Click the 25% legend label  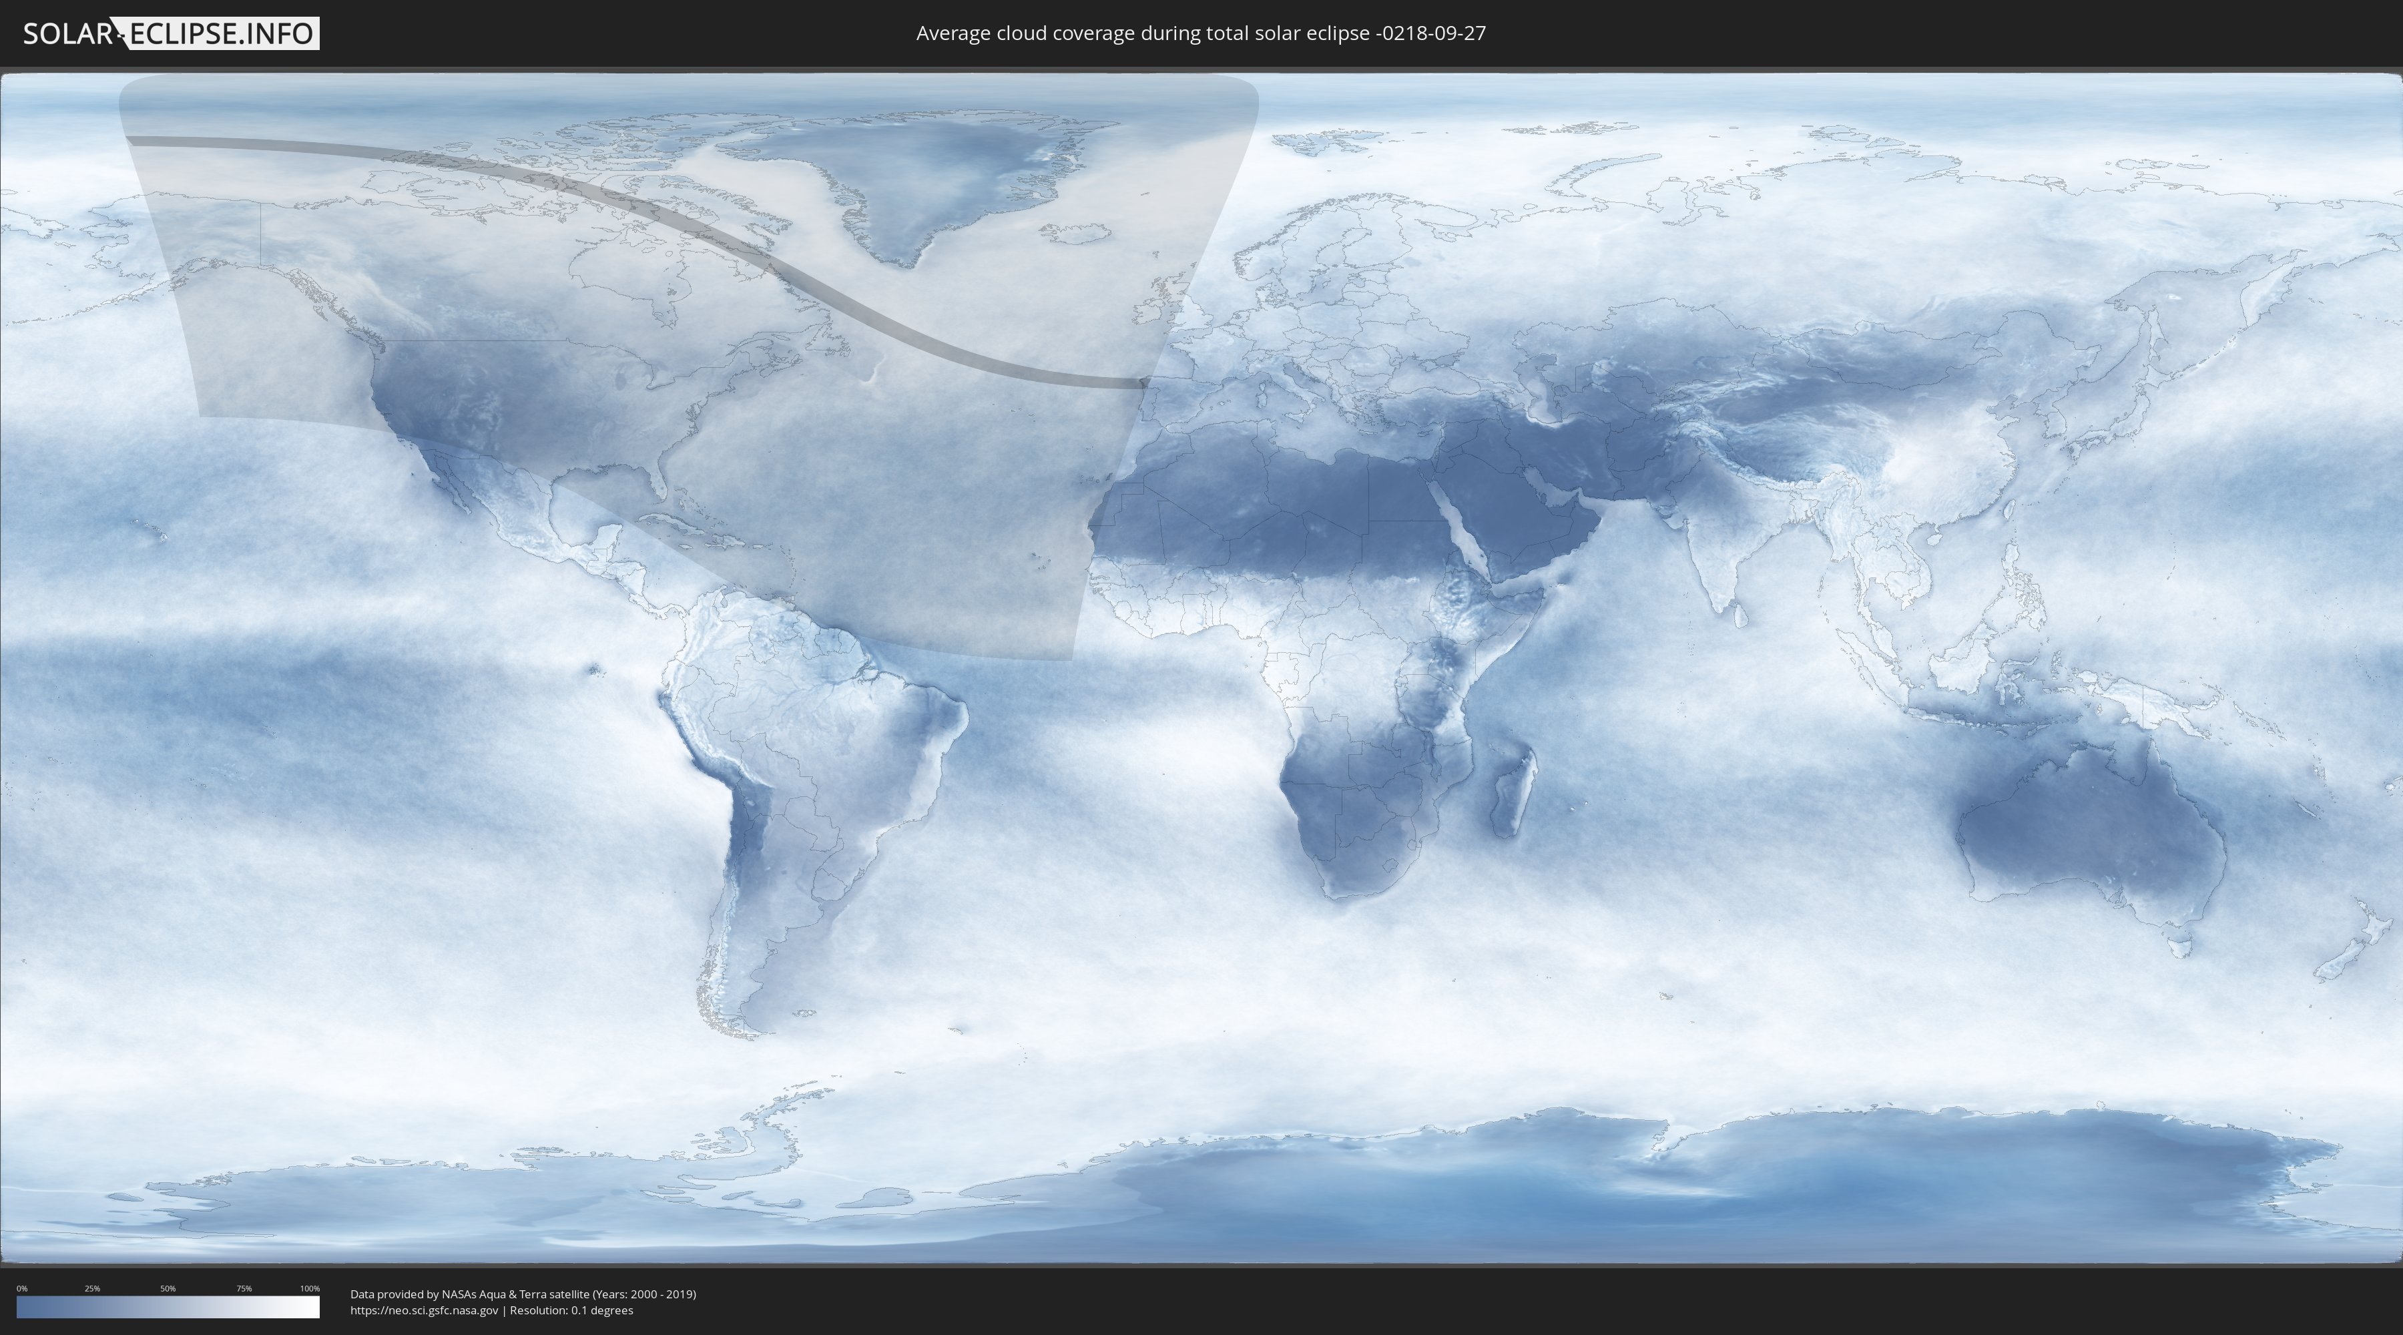[x=92, y=1288]
